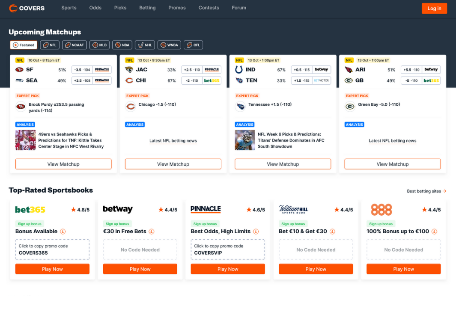Show CFL upcoming matchups
This screenshot has height=321, width=456.
[194, 45]
